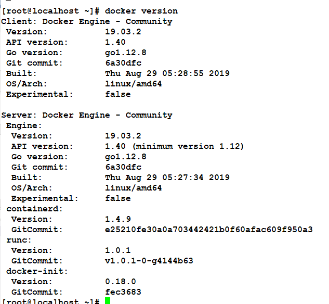Click the docker-init commit fec3683
329x304 pixels.
pos(123,292)
